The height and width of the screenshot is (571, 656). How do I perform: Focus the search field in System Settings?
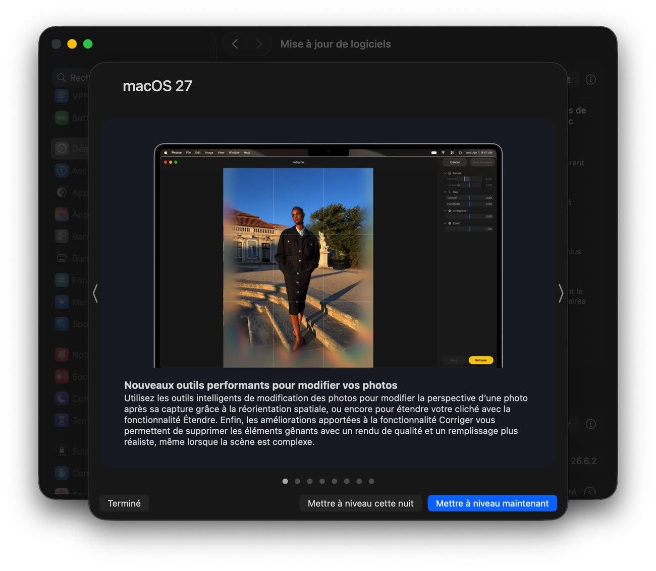coord(71,77)
